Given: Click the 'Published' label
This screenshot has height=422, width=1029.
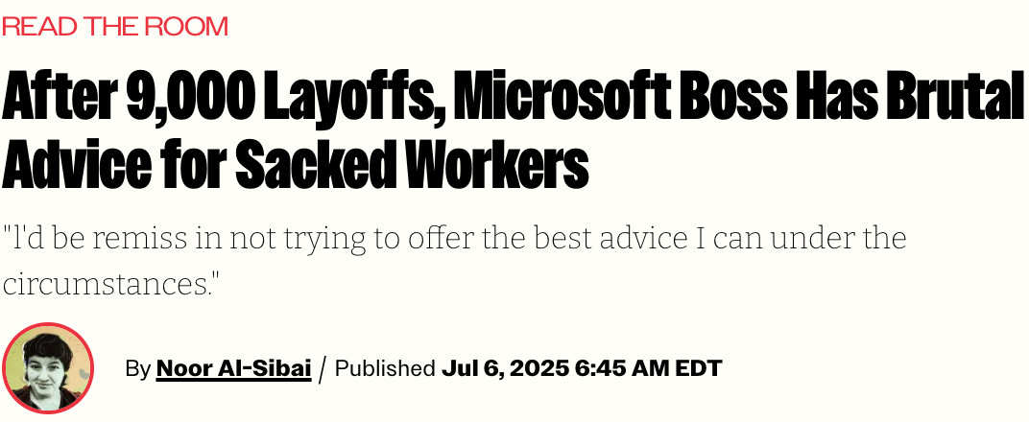Looking at the screenshot, I should [x=385, y=368].
